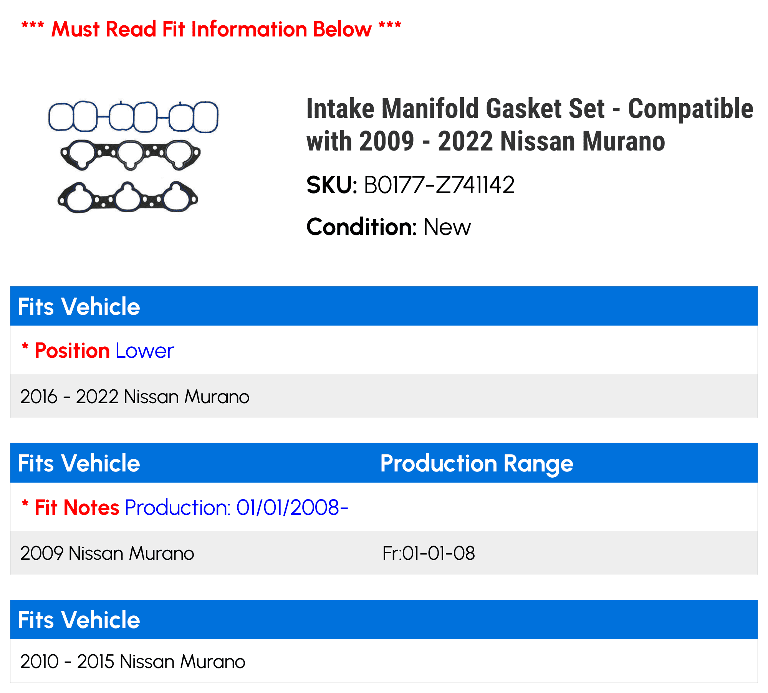Select the '2009 Nissan Murano' cell
The width and height of the screenshot is (768, 693).
coord(107,553)
